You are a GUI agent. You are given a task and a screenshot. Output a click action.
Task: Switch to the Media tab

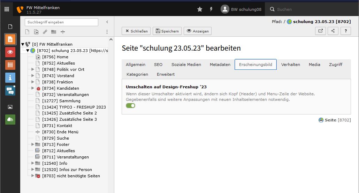(314, 65)
